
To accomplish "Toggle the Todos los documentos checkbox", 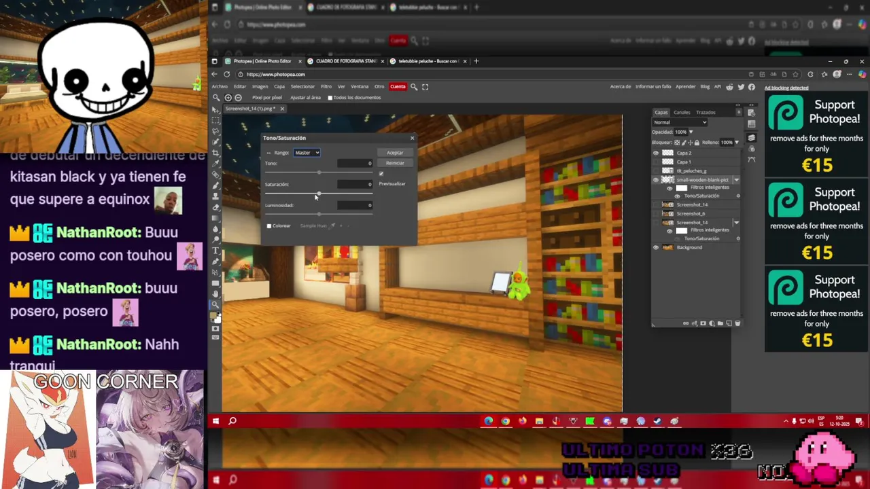I will point(330,98).
